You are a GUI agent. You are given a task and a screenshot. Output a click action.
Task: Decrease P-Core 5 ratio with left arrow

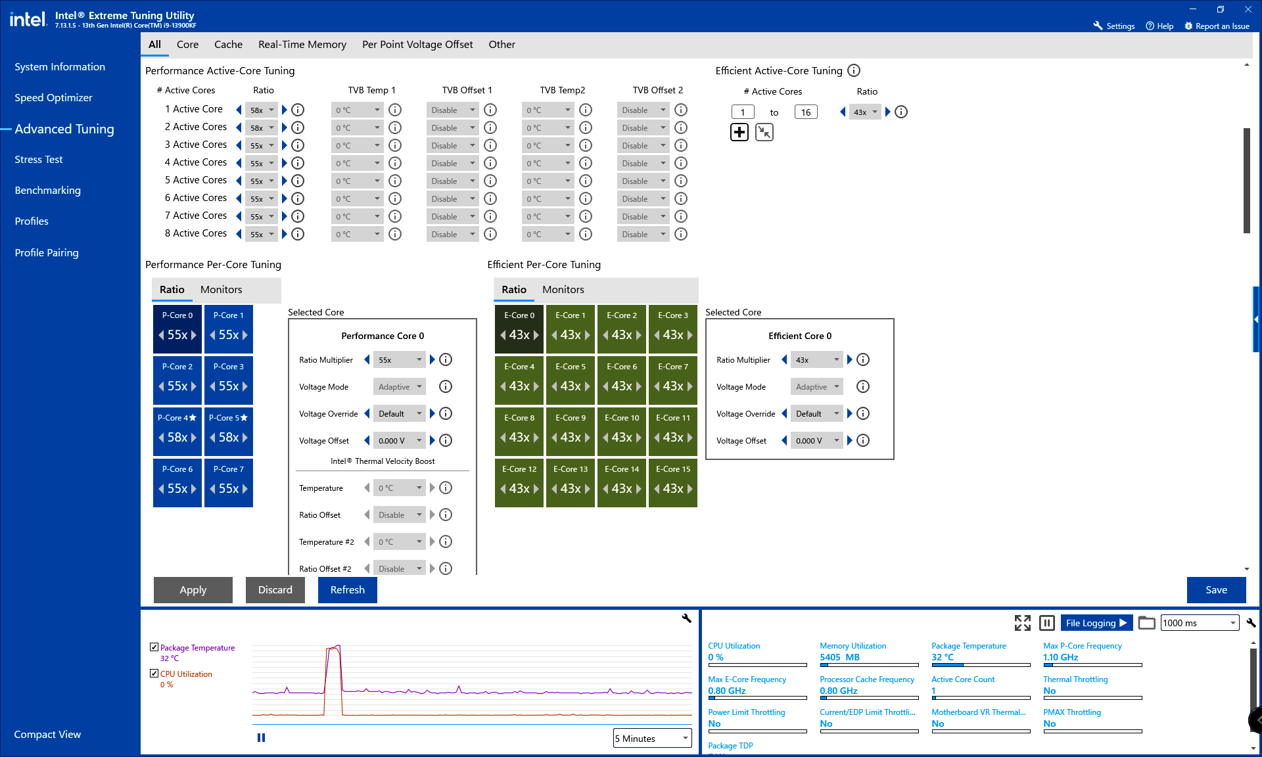click(212, 438)
